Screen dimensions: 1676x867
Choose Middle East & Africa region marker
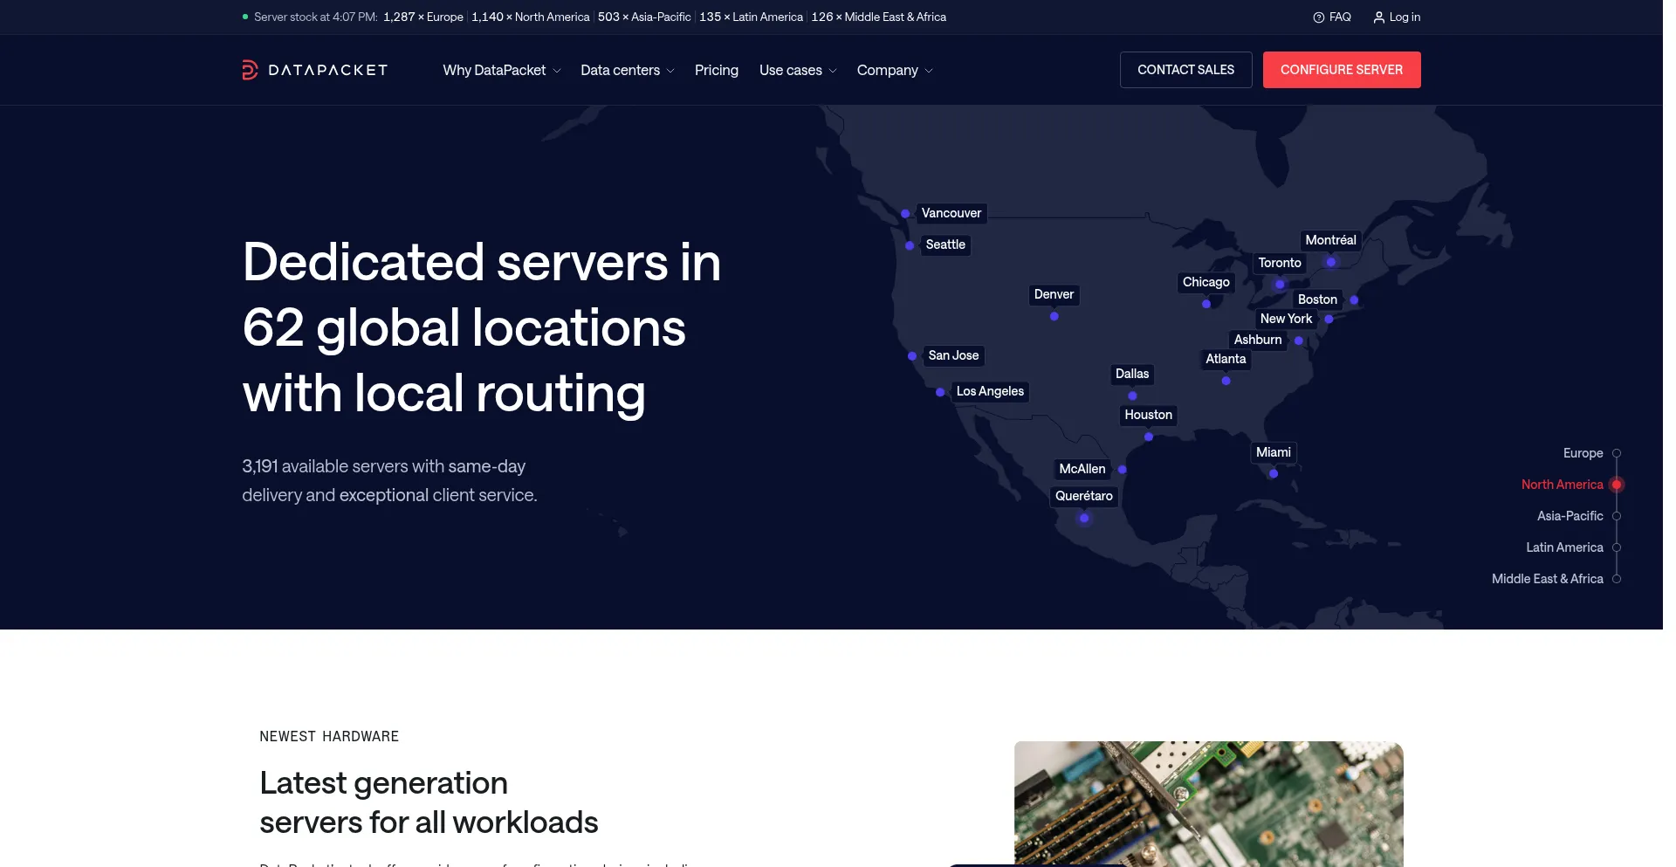coord(1616,579)
